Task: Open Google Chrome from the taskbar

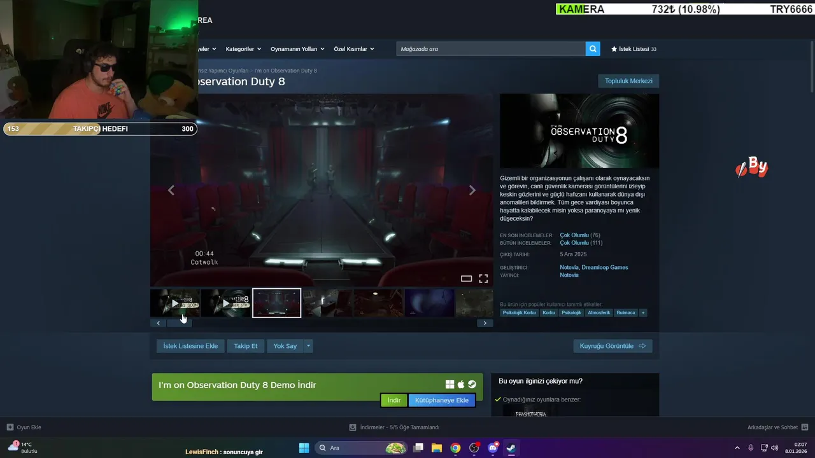Action: pos(455,448)
